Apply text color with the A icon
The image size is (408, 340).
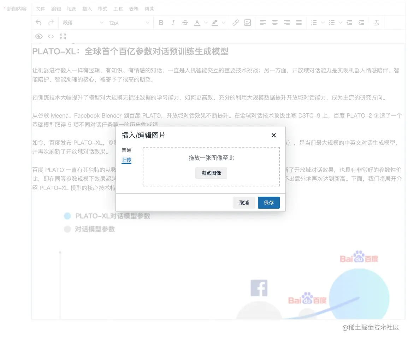coord(197,23)
